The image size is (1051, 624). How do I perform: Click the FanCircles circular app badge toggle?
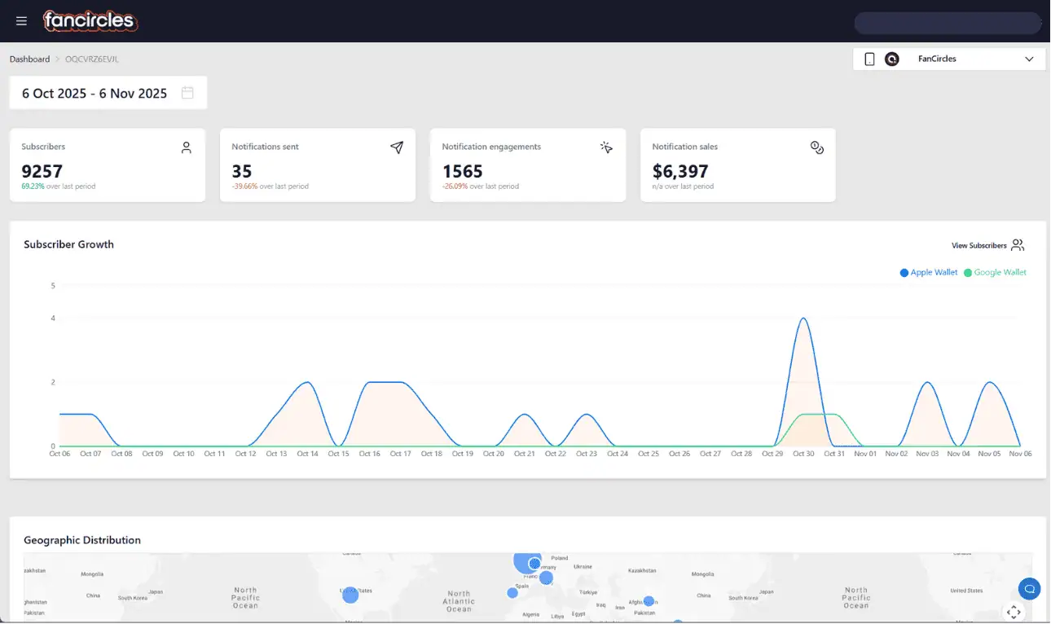(891, 59)
